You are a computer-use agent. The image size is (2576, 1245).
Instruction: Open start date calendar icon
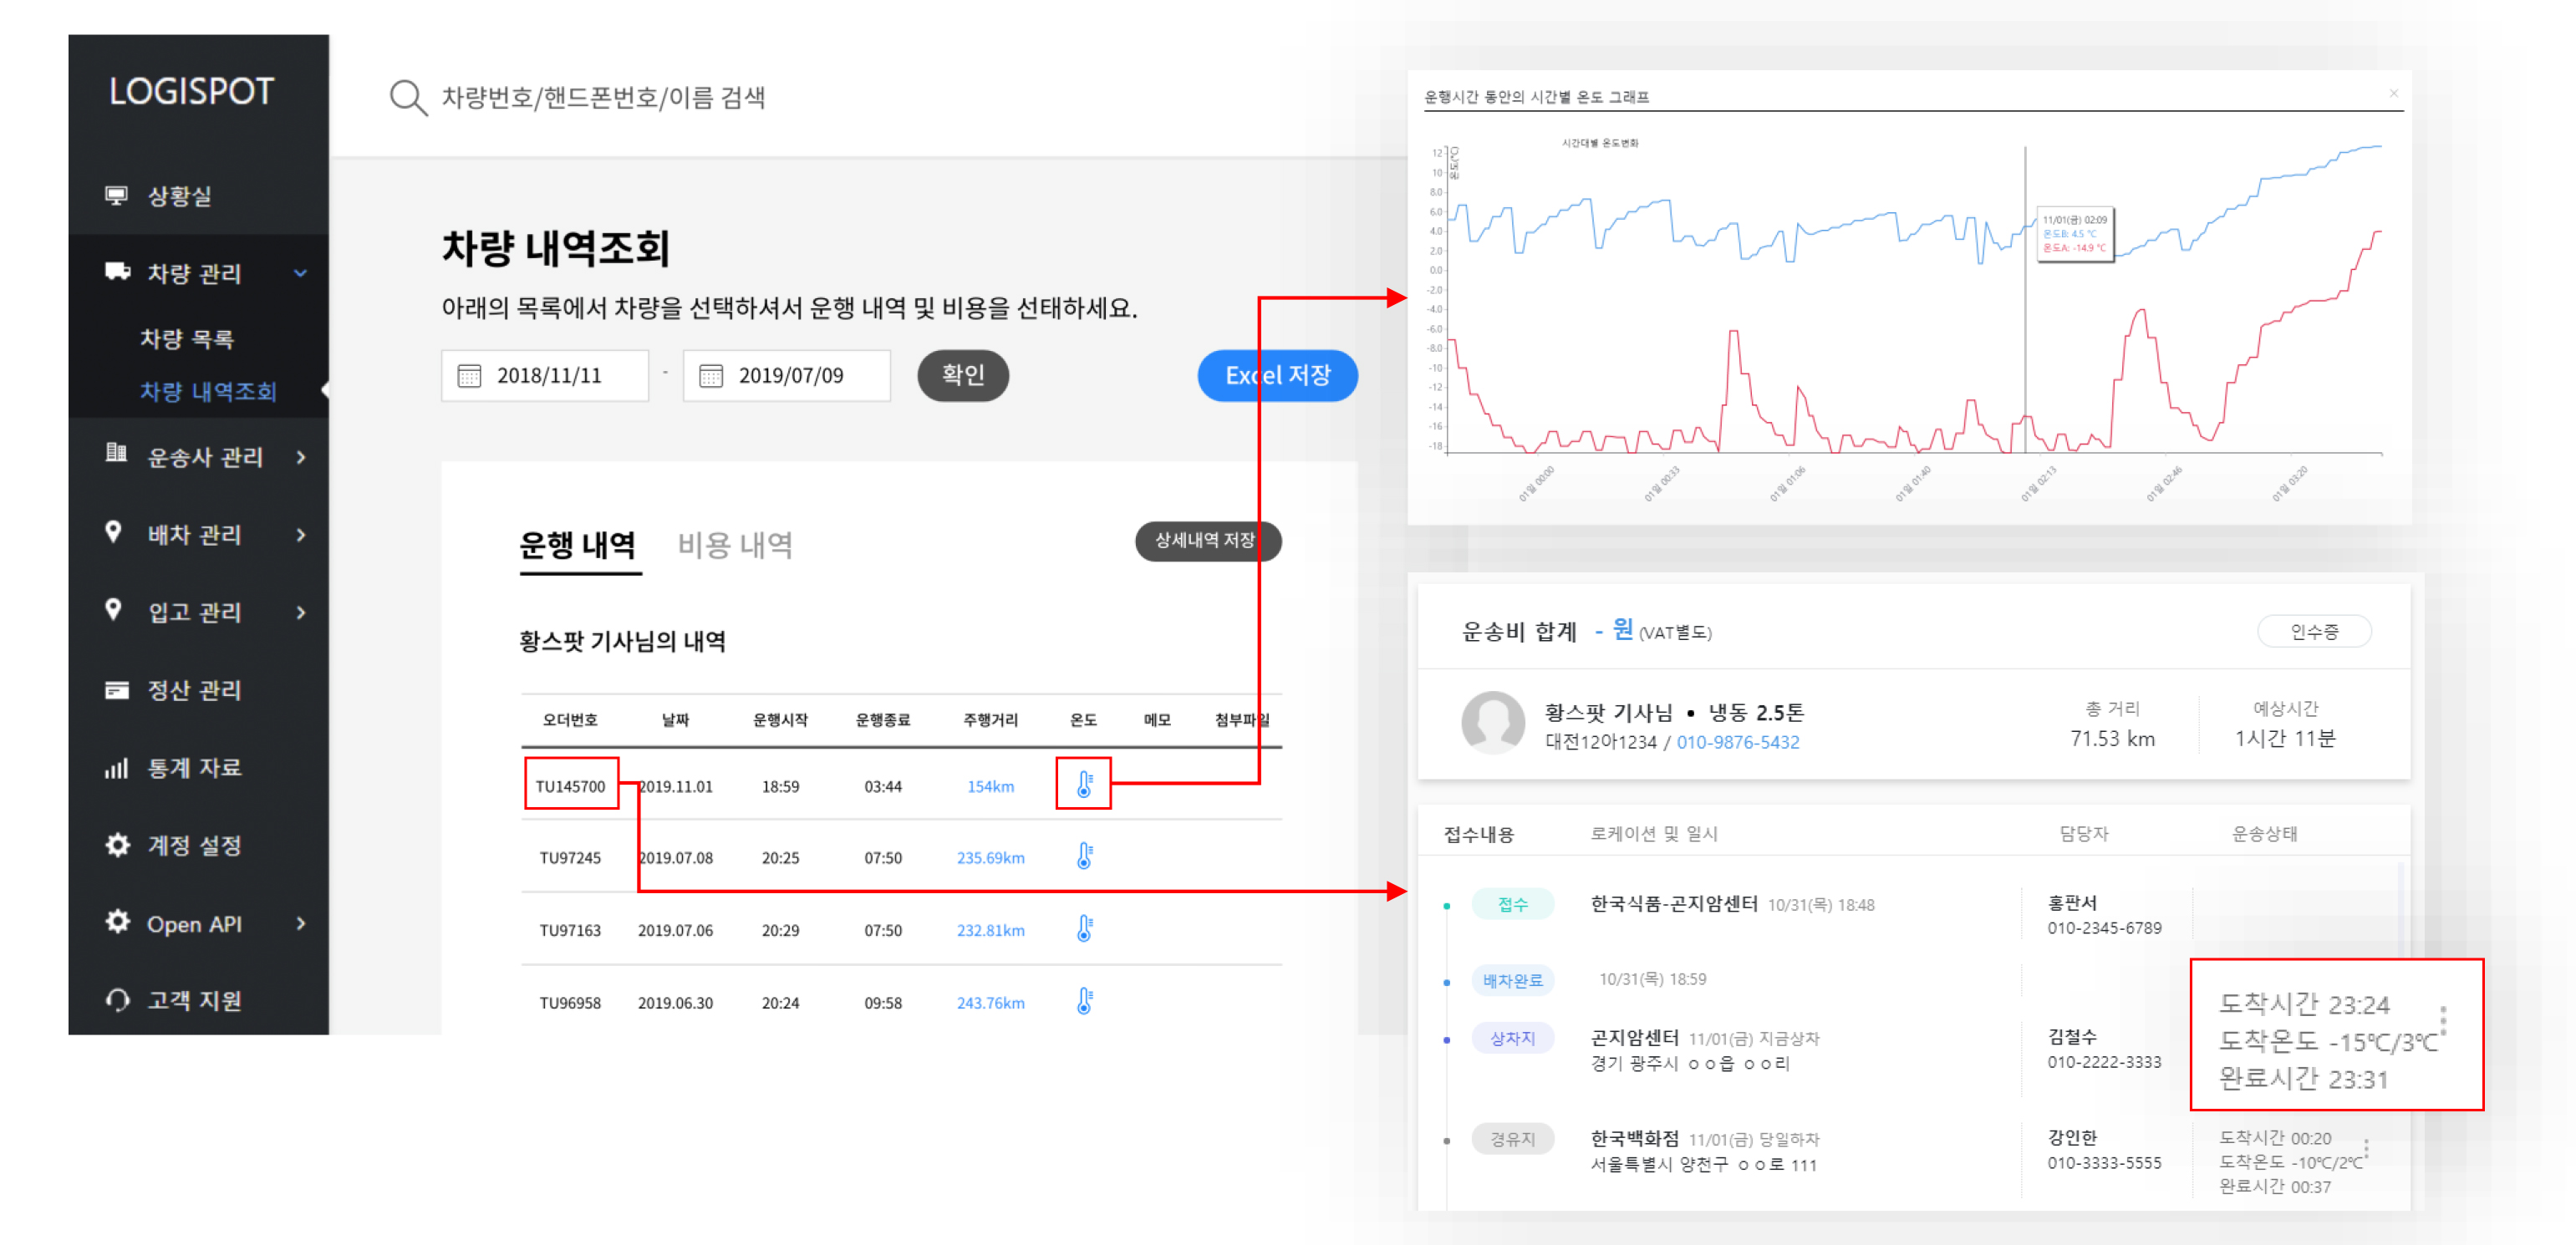pyautogui.click(x=469, y=376)
